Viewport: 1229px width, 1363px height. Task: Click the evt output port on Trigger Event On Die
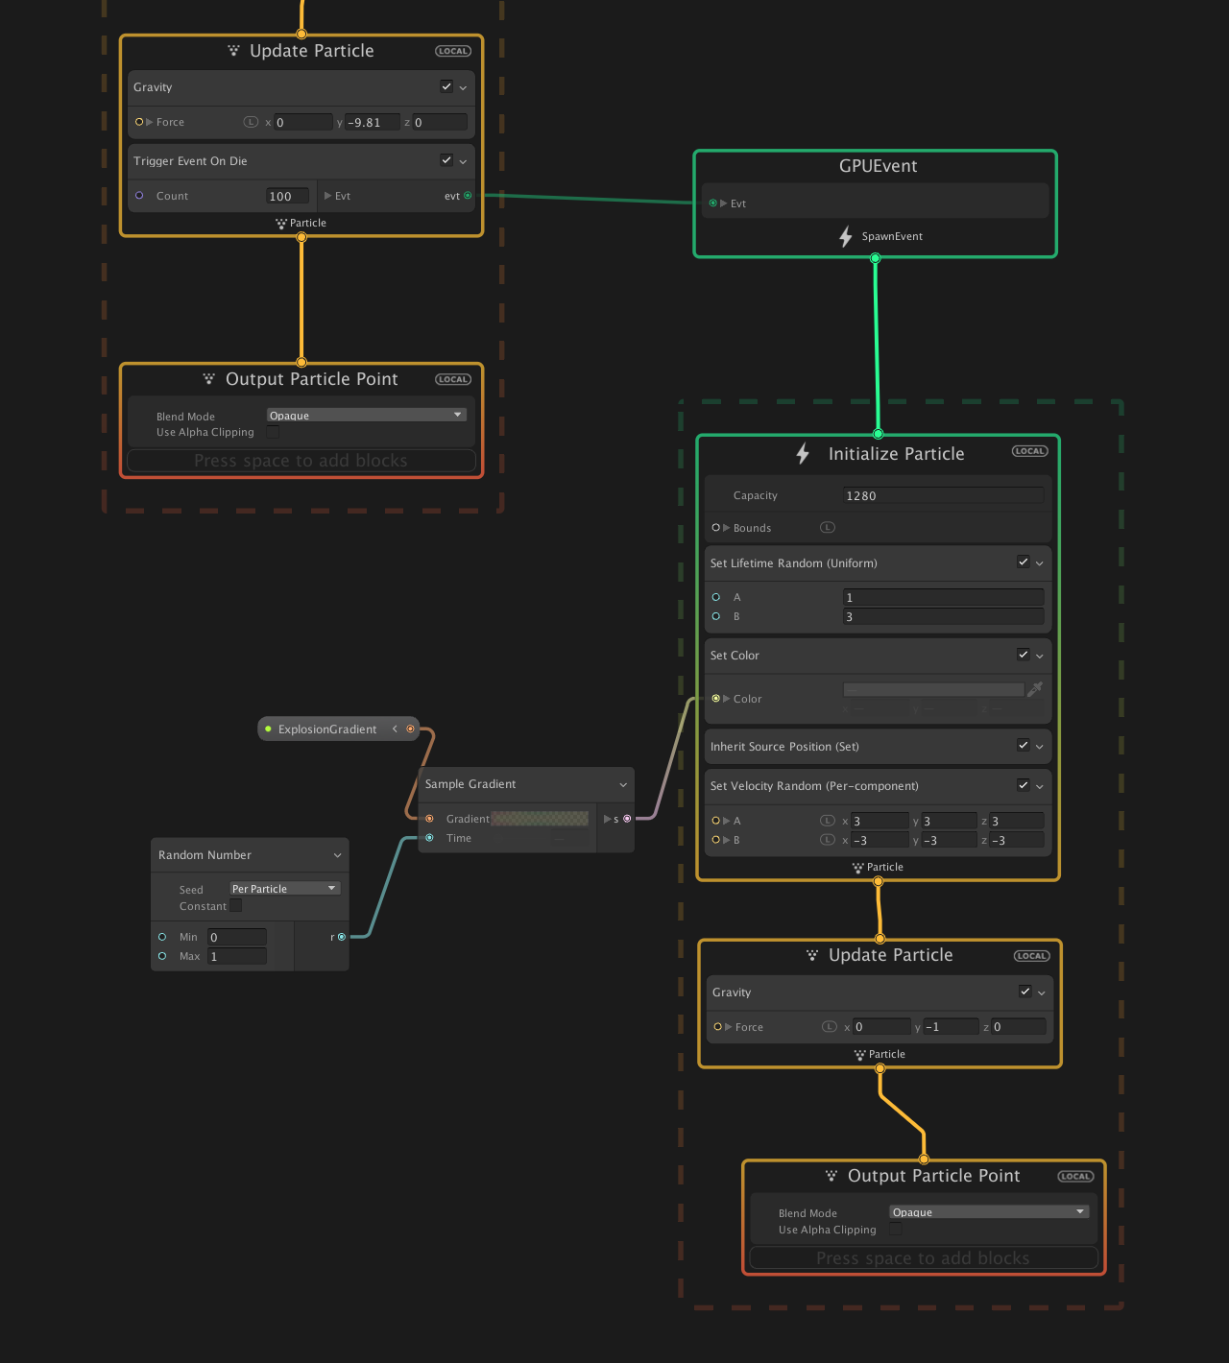click(468, 196)
